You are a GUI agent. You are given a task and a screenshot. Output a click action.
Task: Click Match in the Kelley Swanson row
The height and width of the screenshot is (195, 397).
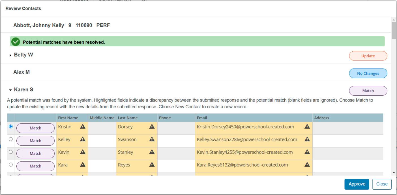35,141
